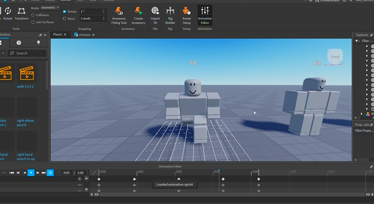The image size is (374, 204).
Task: Check the Move snapping checkbox
Action: pos(64,18)
